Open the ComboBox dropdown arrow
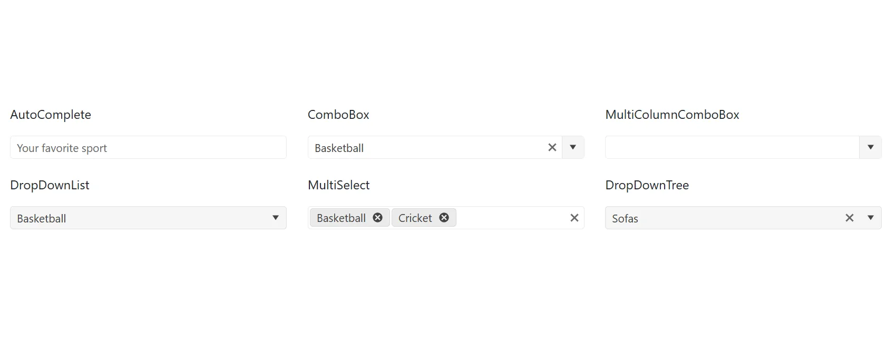 [x=573, y=148]
